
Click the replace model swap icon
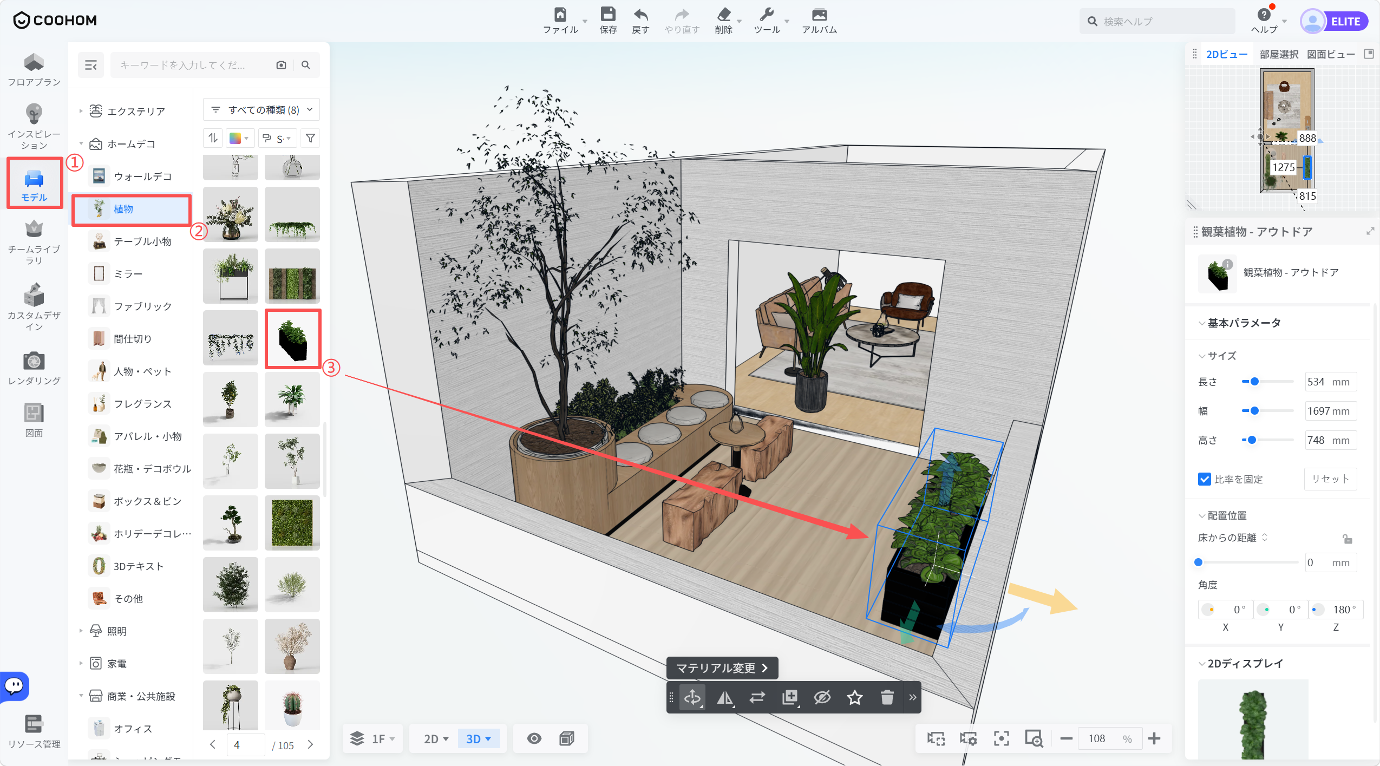(x=757, y=697)
